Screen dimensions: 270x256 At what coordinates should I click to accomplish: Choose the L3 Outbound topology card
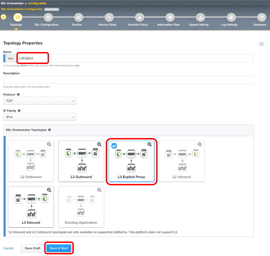[x=81, y=161]
